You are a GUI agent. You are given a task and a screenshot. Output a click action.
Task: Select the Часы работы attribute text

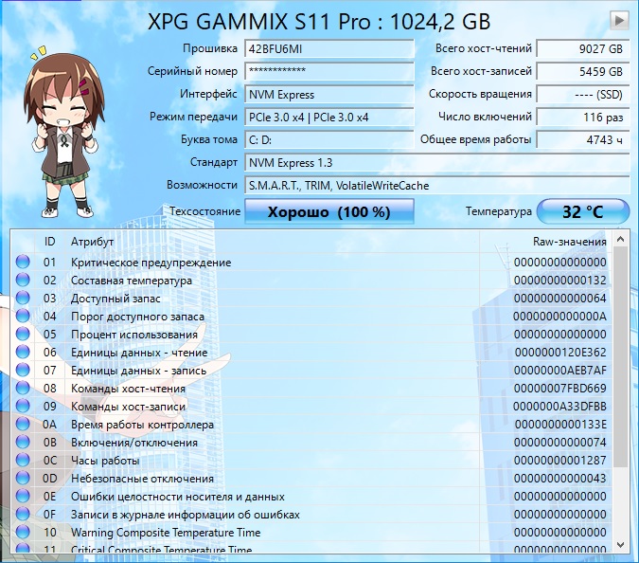pos(105,461)
